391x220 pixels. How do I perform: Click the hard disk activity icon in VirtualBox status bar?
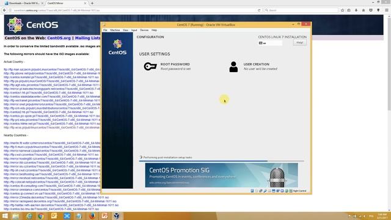(252, 191)
